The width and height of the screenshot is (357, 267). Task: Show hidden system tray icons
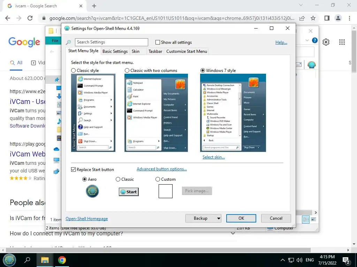pyautogui.click(x=282, y=260)
